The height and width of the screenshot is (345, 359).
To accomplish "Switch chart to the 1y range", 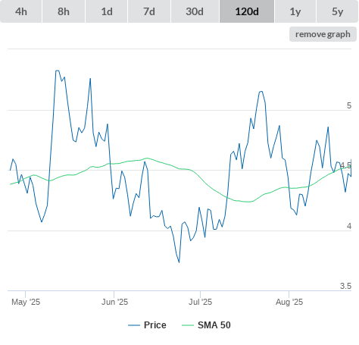I will pos(295,11).
